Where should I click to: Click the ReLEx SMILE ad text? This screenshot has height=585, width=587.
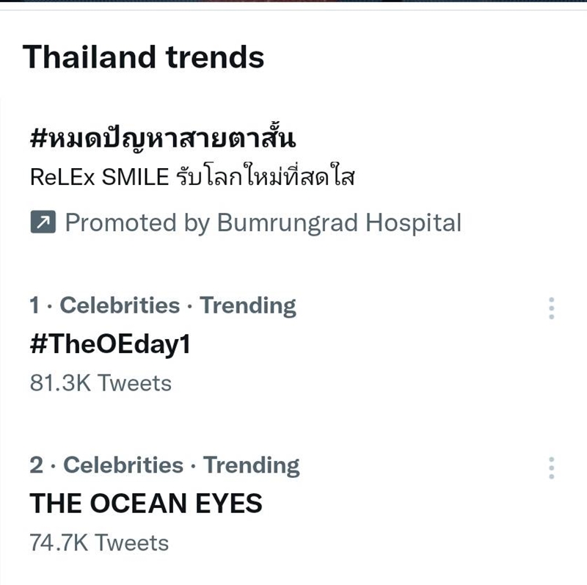(99, 178)
